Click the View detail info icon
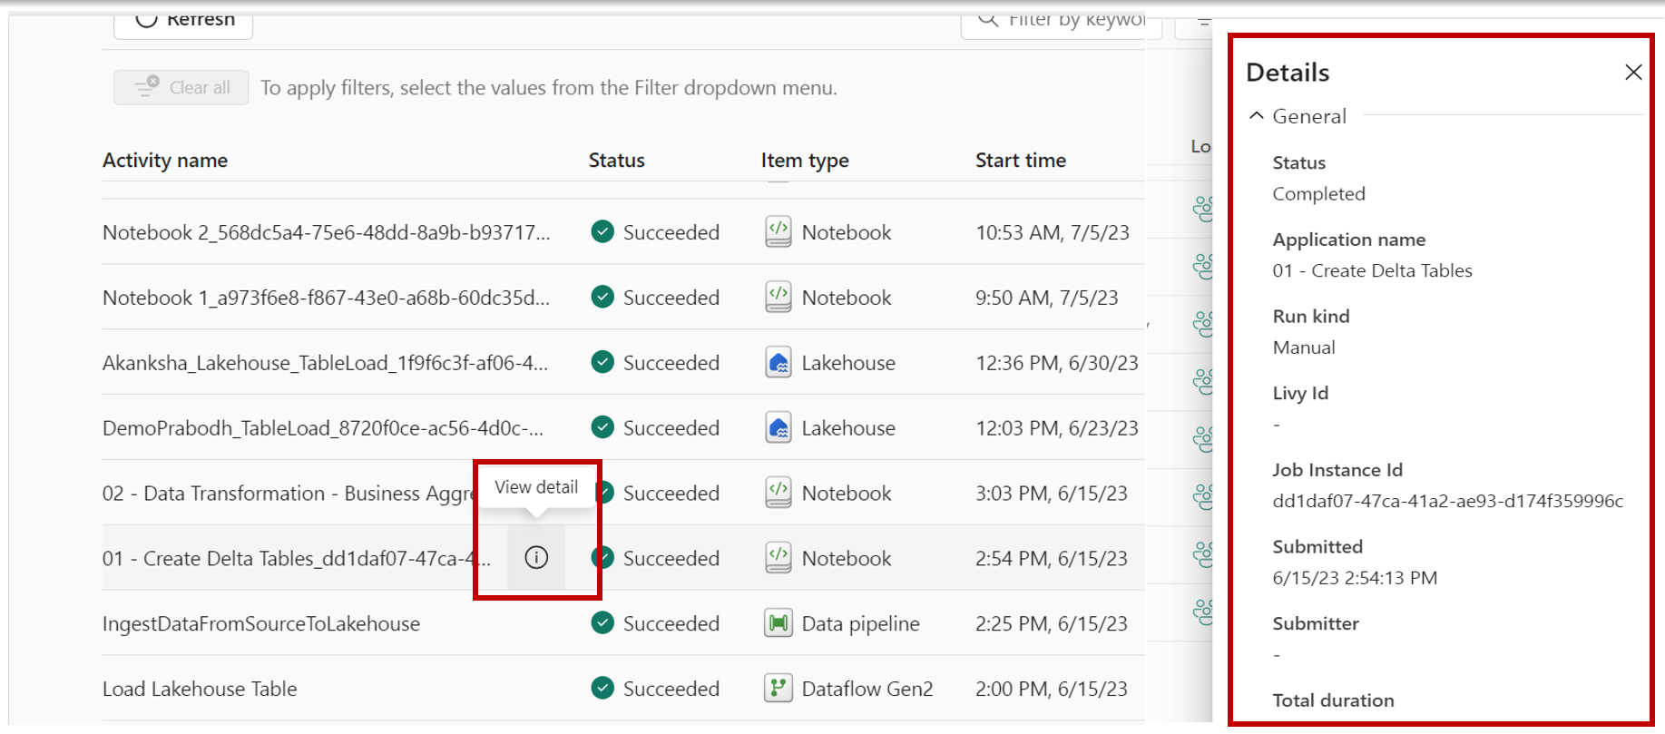The height and width of the screenshot is (734, 1665). (536, 558)
